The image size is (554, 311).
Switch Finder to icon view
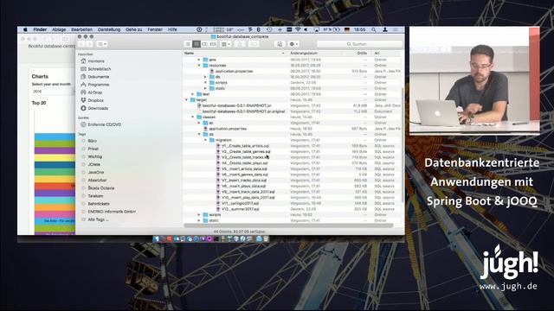coord(188,44)
